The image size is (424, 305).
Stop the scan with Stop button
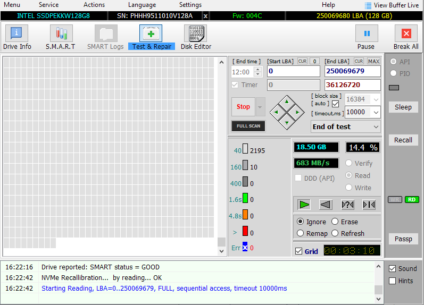coord(243,107)
